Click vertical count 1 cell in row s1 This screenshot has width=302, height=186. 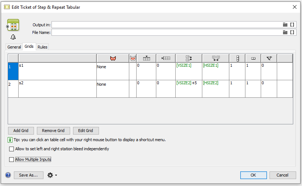click(x=237, y=71)
